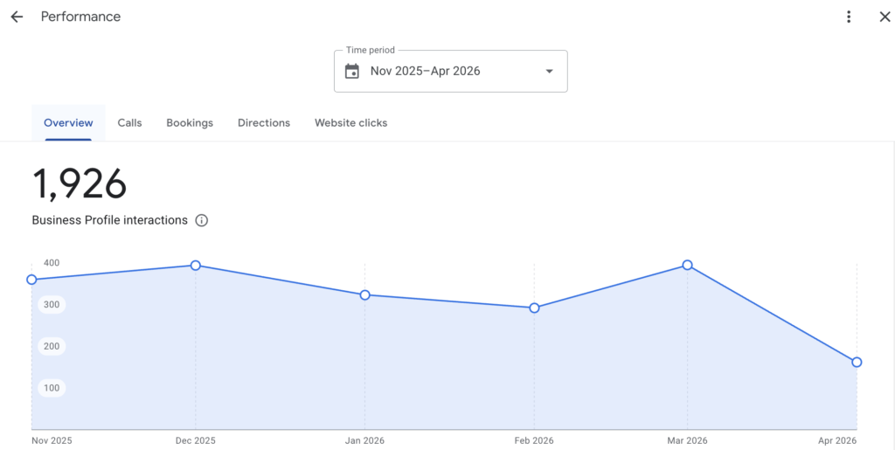Select the Apr 2026 data point

pos(857,363)
